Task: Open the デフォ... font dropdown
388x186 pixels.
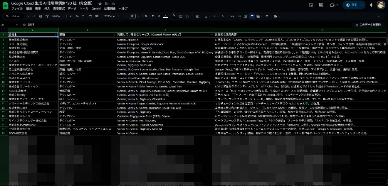Action: tap(112, 16)
